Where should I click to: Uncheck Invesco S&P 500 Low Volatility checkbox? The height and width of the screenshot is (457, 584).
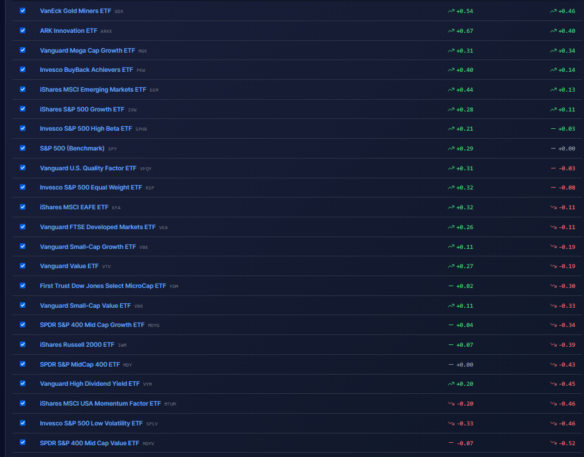coord(23,423)
